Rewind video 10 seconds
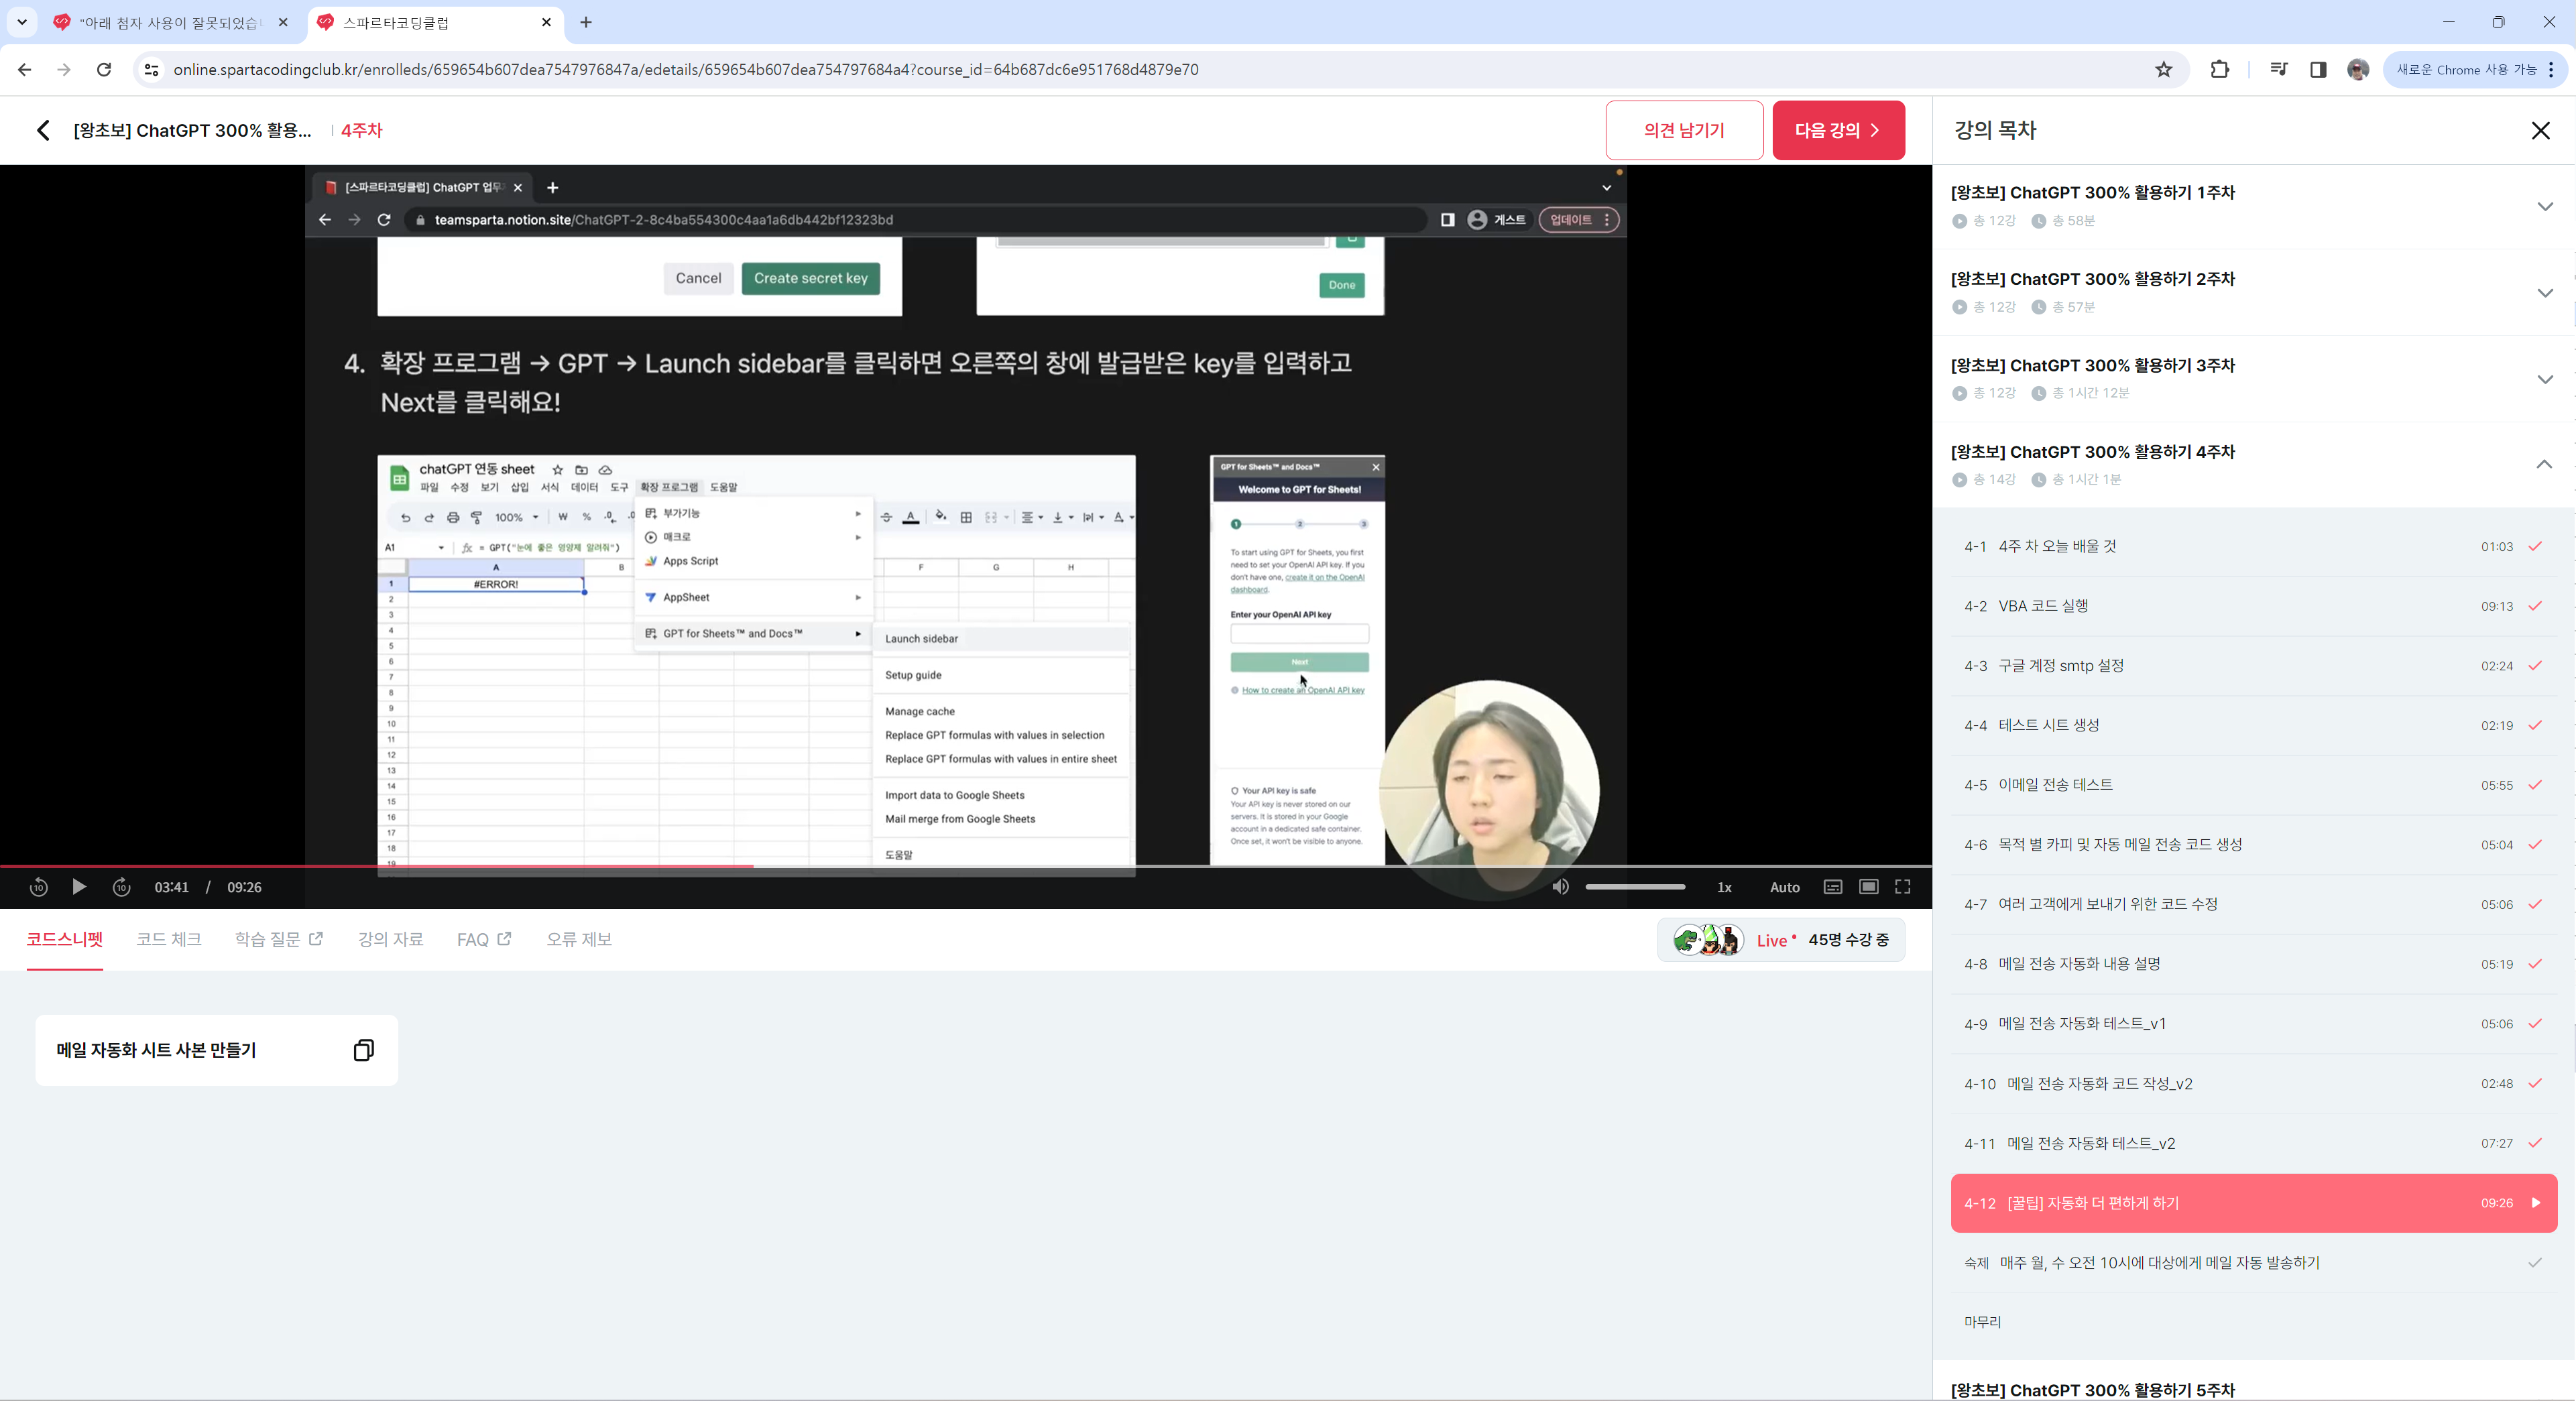Viewport: 2576px width, 1401px height. tap(38, 887)
